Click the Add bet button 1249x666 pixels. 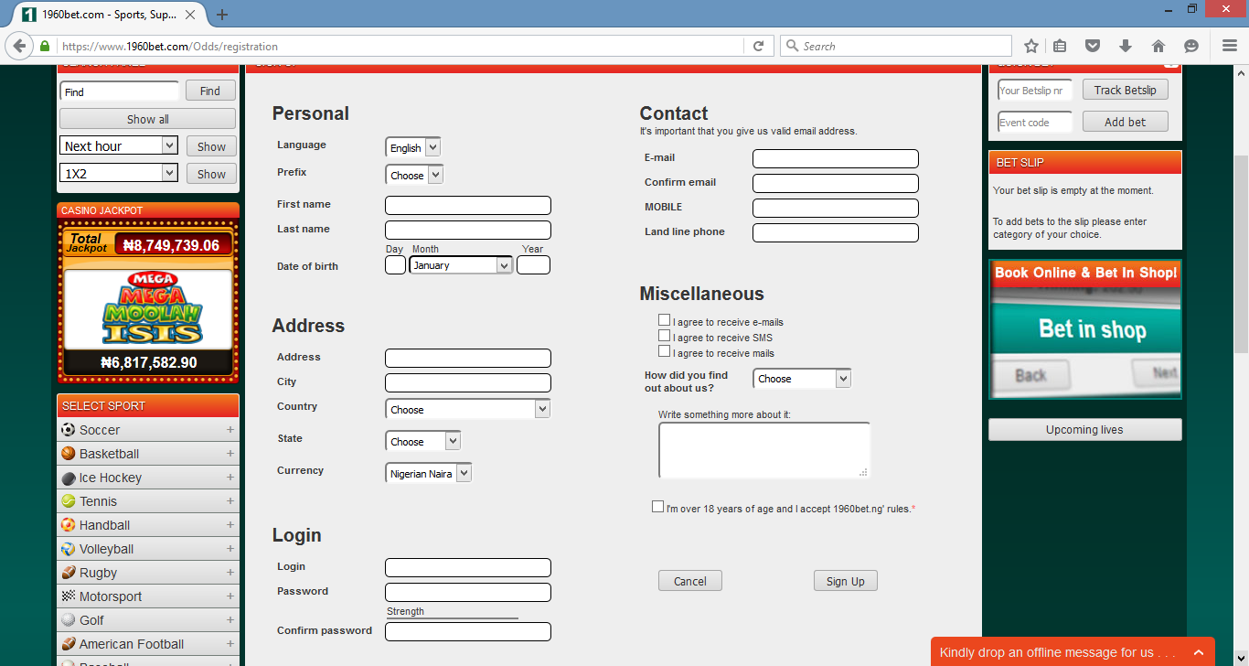click(x=1126, y=122)
